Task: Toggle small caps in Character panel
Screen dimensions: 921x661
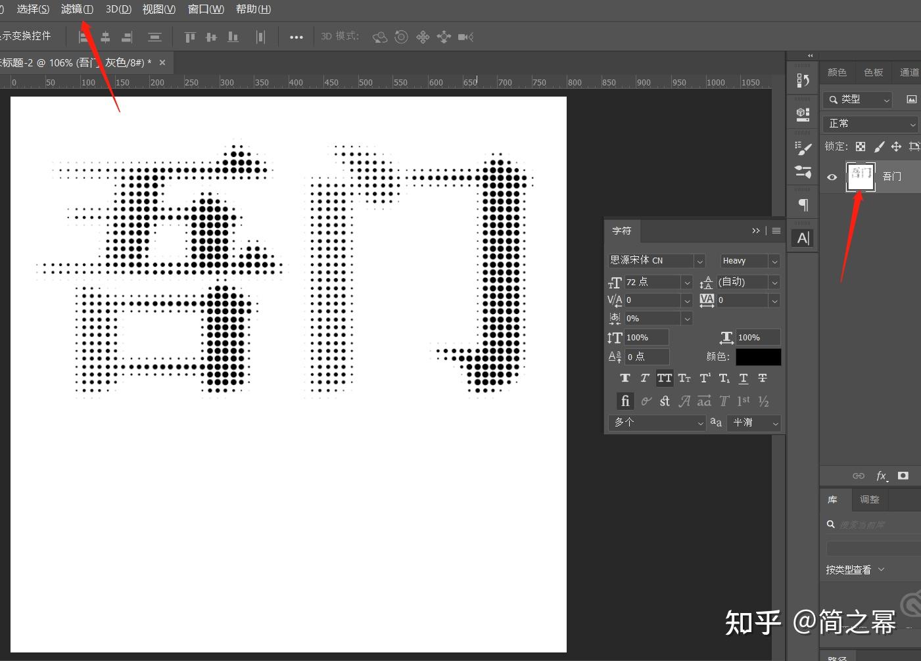Action: [684, 378]
